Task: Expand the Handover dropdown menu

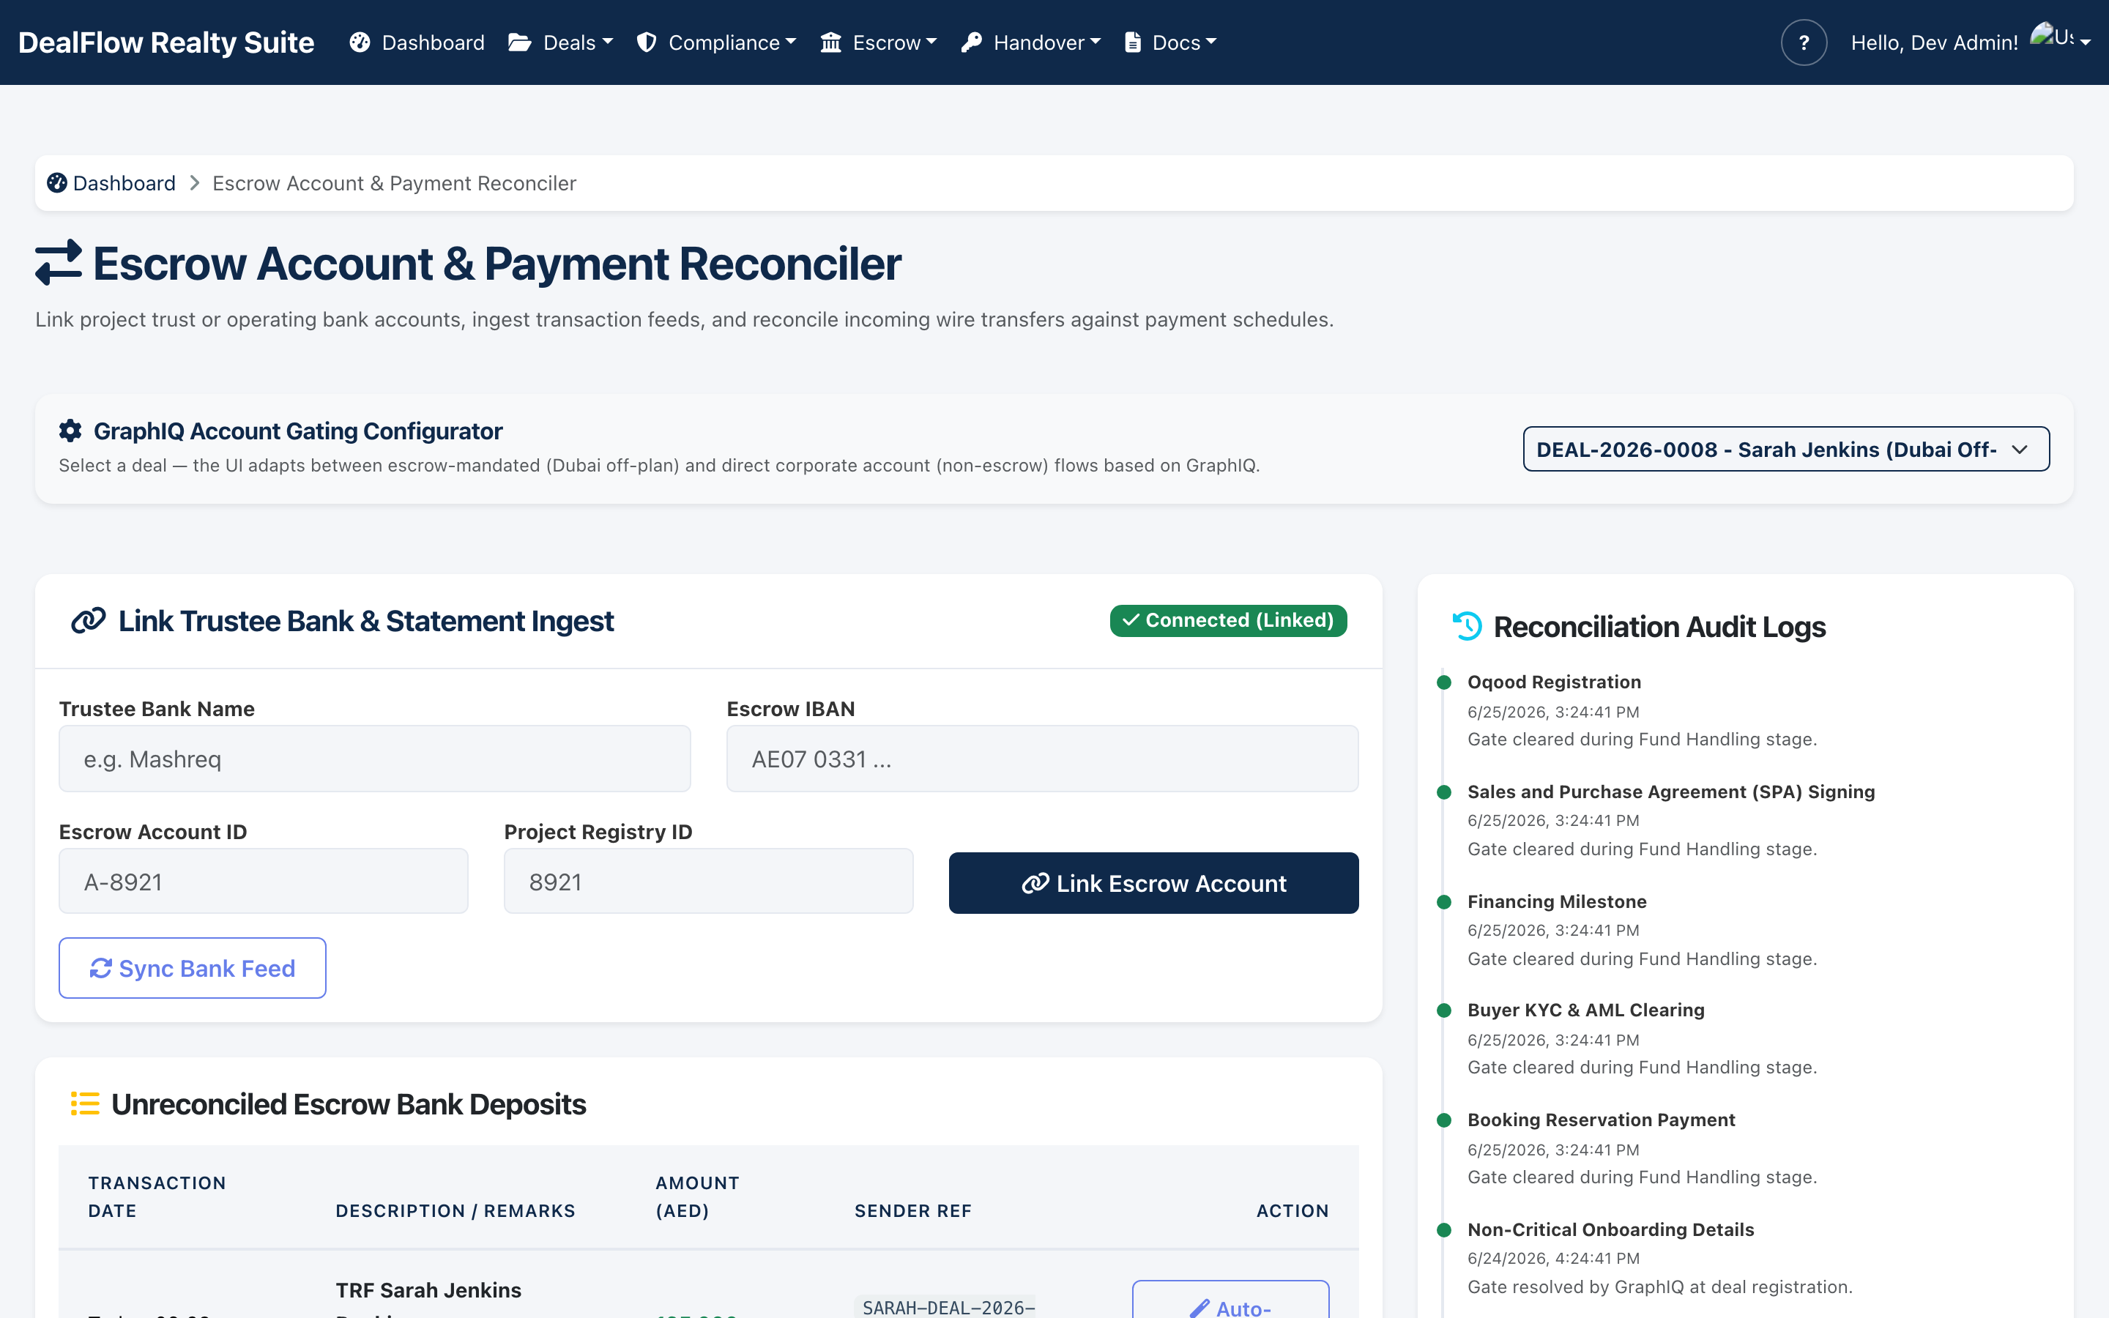Action: (x=1031, y=42)
